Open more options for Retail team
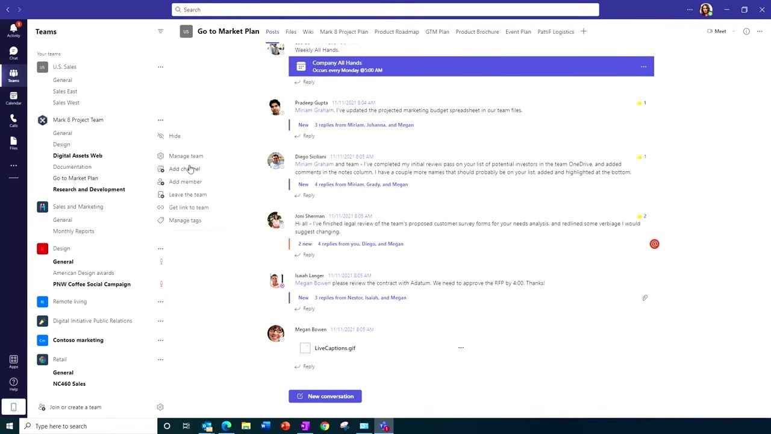 pyautogui.click(x=160, y=359)
